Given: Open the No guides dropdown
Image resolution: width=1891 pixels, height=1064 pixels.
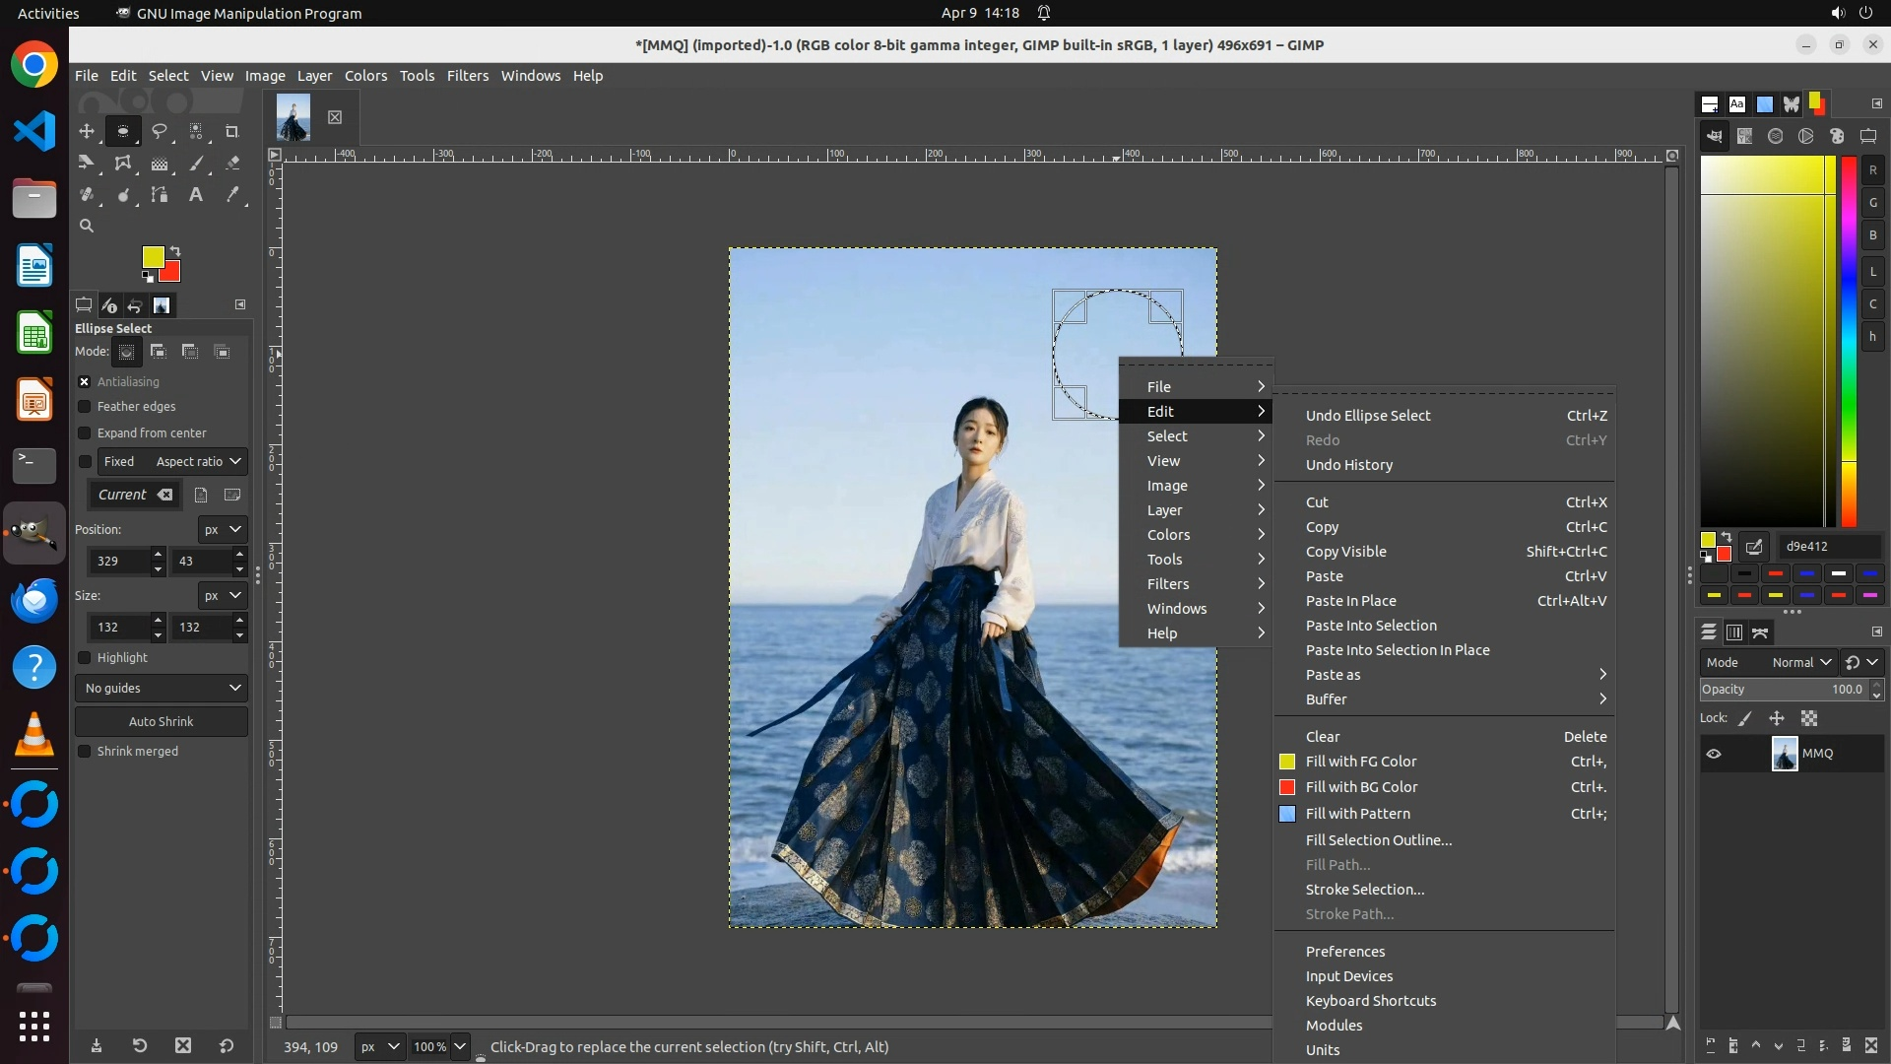Looking at the screenshot, I should point(162,689).
